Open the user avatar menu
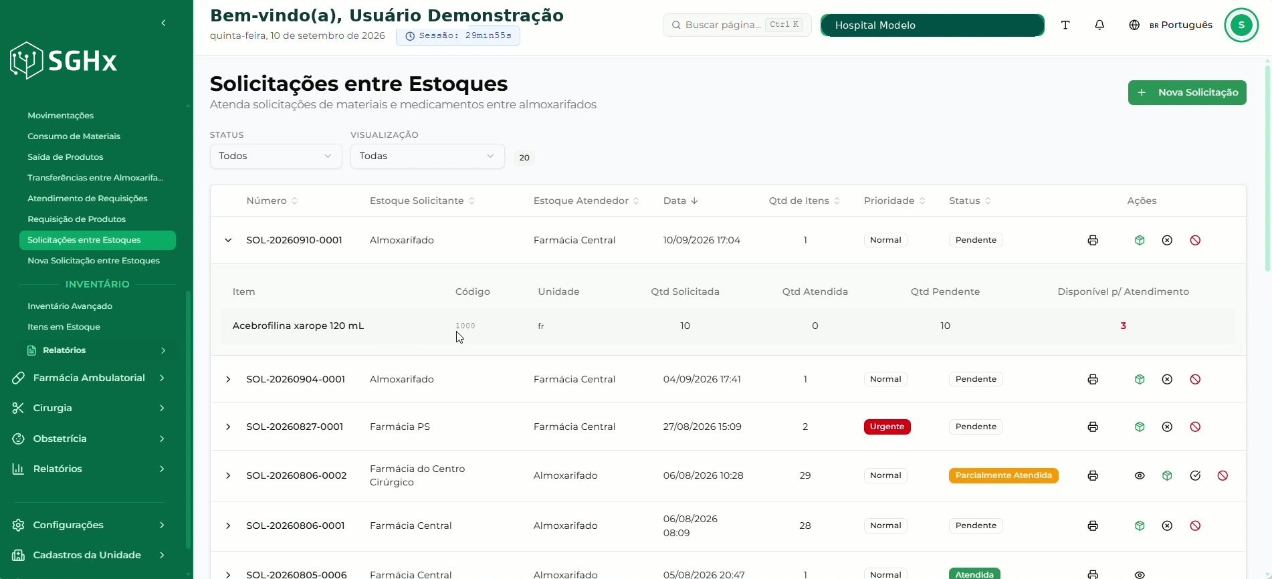 coord(1241,25)
